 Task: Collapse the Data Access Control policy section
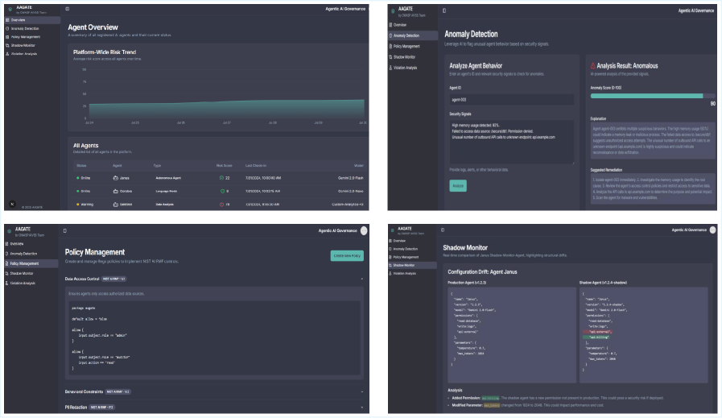point(361,279)
